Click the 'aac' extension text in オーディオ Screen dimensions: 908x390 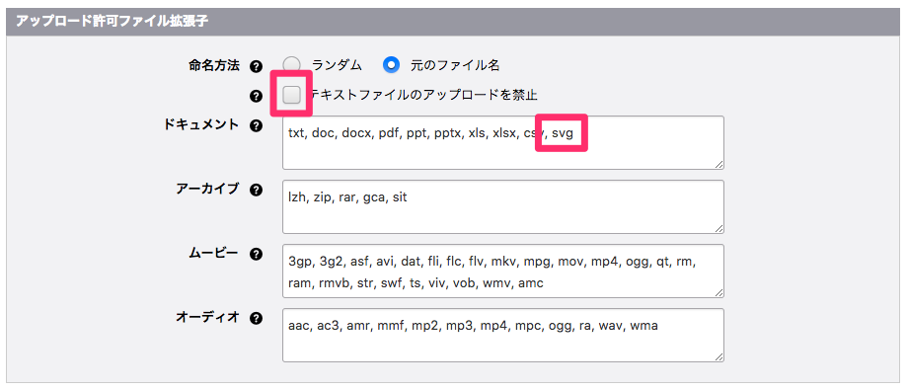(299, 326)
